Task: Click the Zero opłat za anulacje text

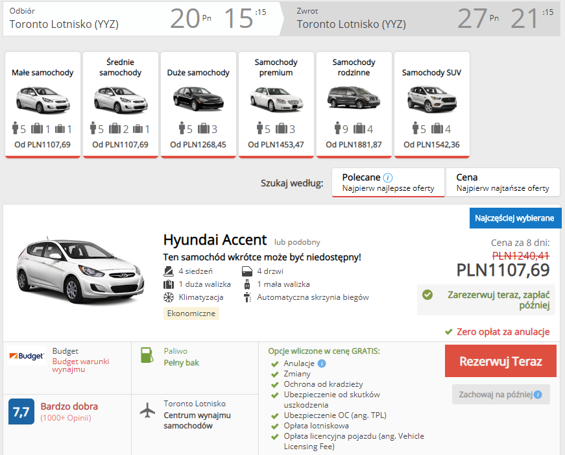Action: (503, 332)
